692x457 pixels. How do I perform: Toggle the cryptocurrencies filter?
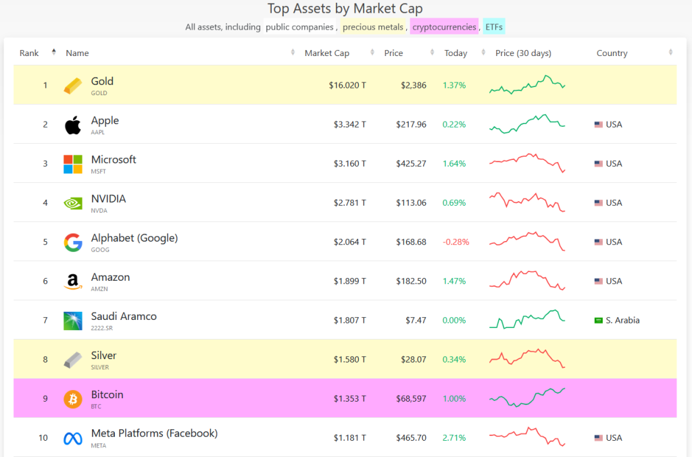click(444, 27)
